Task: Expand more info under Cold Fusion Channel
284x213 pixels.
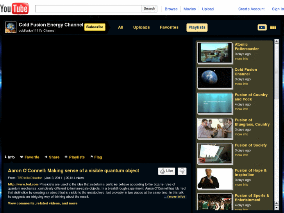Action: [x=241, y=84]
